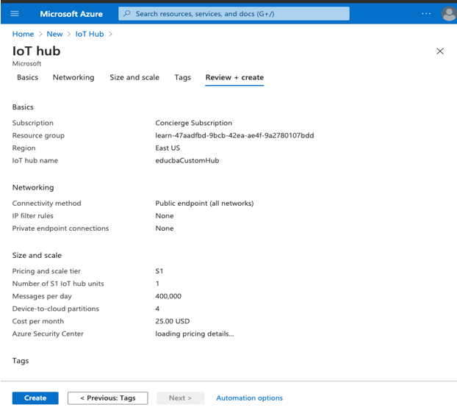Click Public endpoint (all networks) value
Viewport: 457px width, 410px height.
click(204, 204)
